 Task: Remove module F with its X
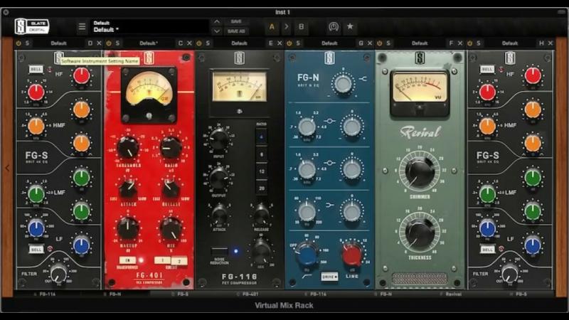459,43
